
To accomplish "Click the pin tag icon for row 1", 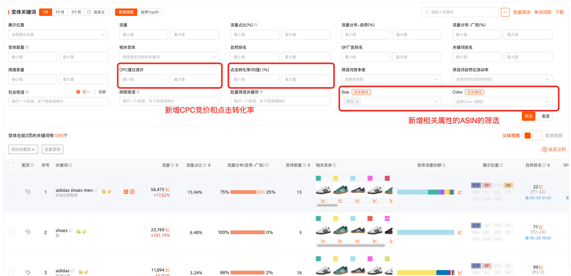I will [28, 192].
